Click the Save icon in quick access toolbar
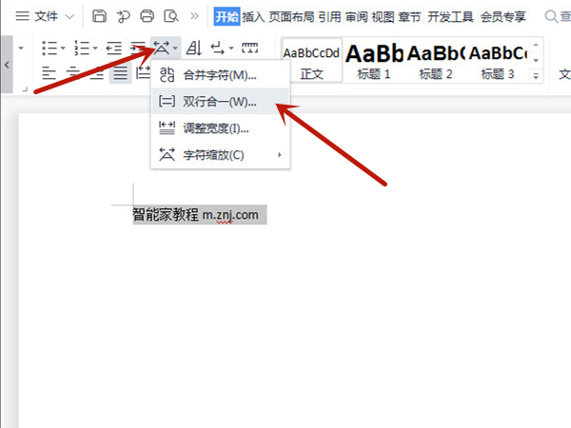The image size is (571, 428). (x=101, y=16)
